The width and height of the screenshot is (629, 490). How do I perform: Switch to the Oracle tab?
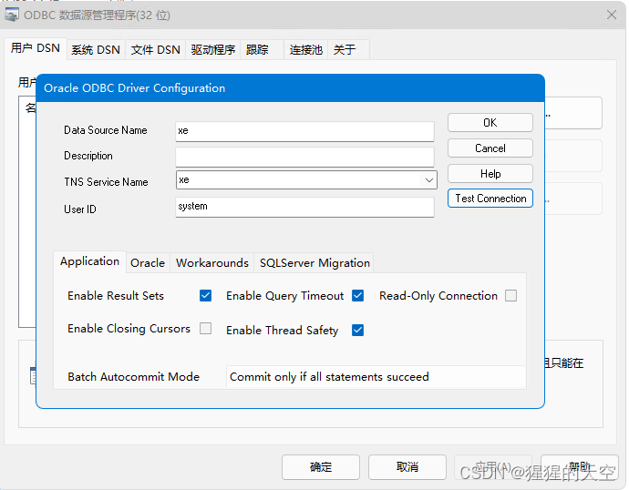[148, 263]
